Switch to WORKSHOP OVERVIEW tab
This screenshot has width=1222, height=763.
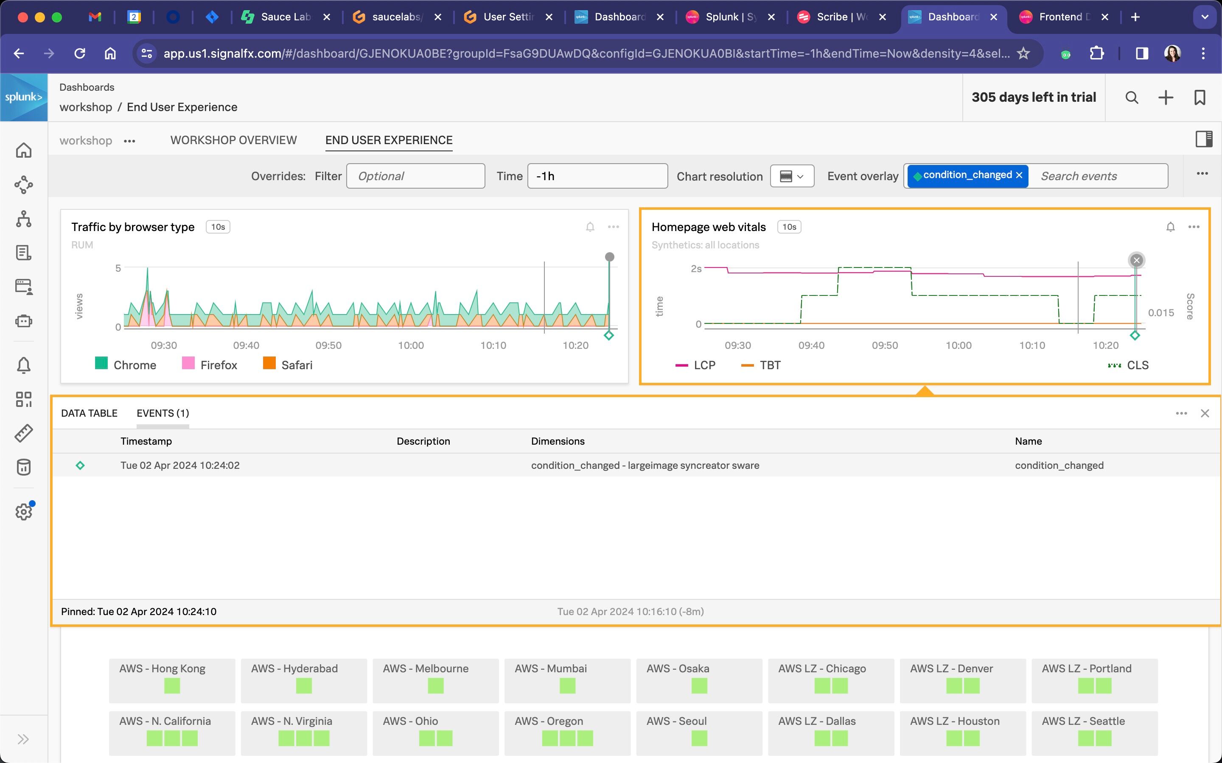pos(233,140)
